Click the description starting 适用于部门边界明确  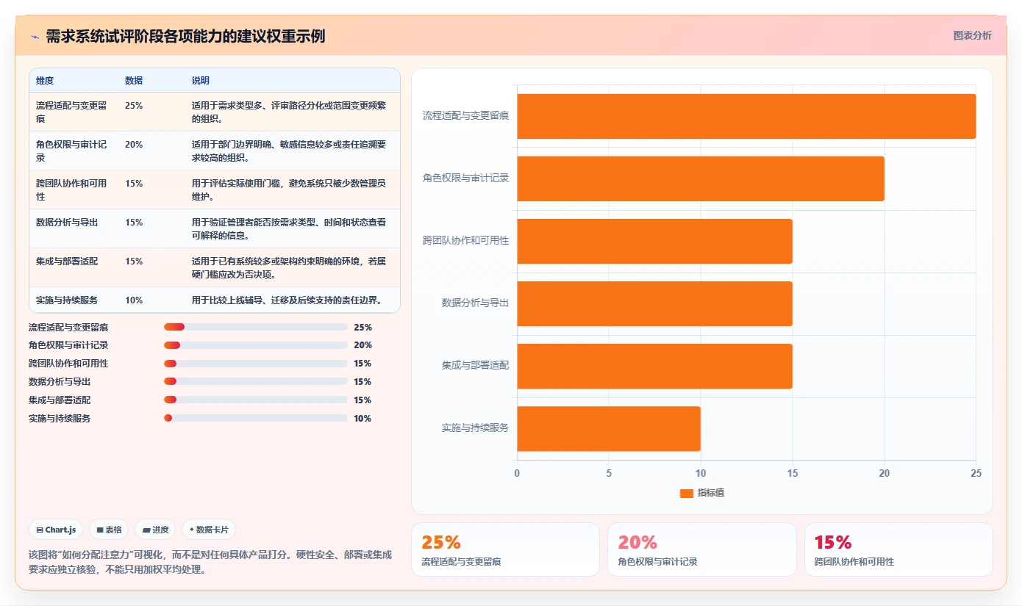(x=289, y=151)
